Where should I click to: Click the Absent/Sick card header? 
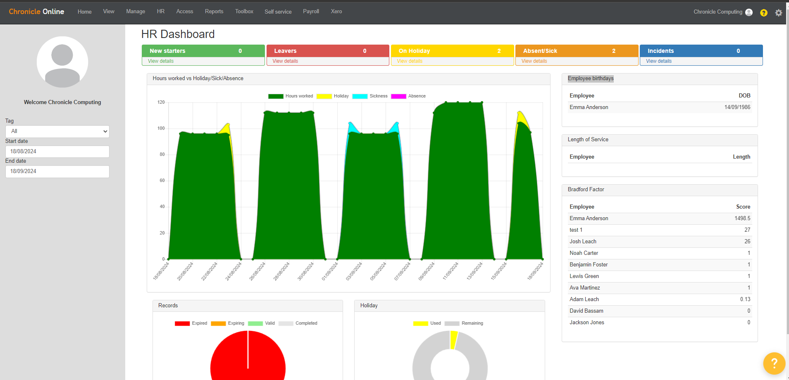[x=577, y=51]
